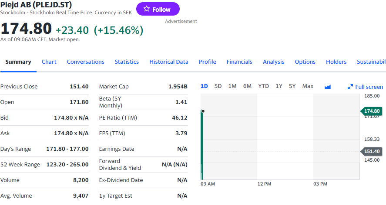
Task: Click the Volume value 8,200
Action: [x=81, y=180]
